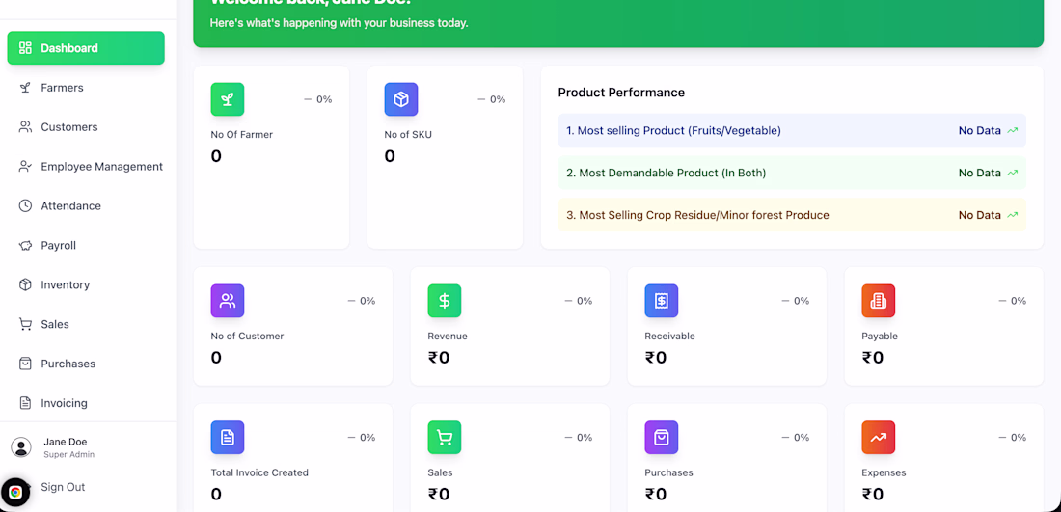The image size is (1061, 512).
Task: Click the purple Purchases bag icon
Action: click(x=662, y=438)
